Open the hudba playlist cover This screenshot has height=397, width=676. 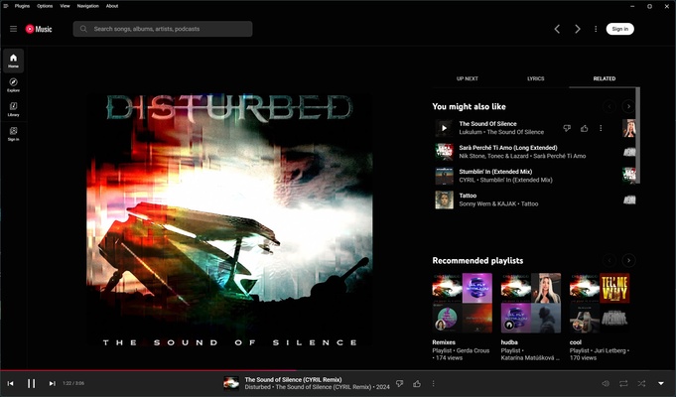click(531, 303)
